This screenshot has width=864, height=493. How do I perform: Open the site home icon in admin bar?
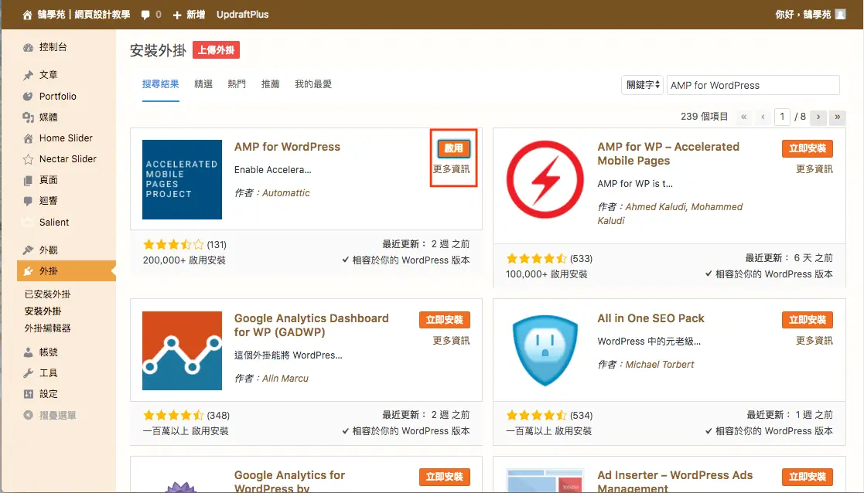pos(27,15)
